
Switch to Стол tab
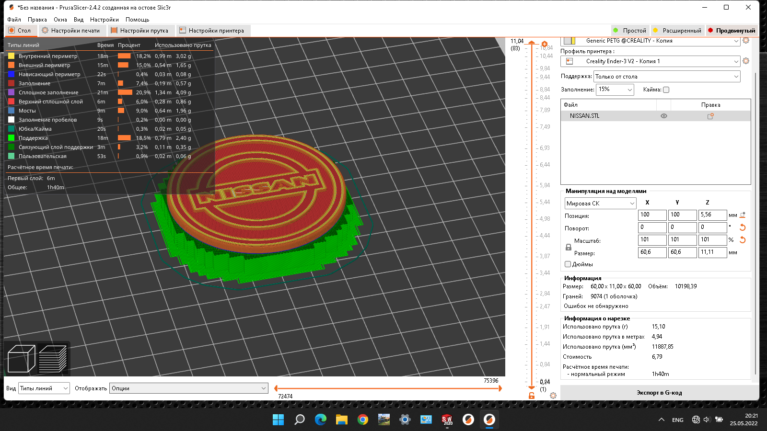tap(20, 31)
